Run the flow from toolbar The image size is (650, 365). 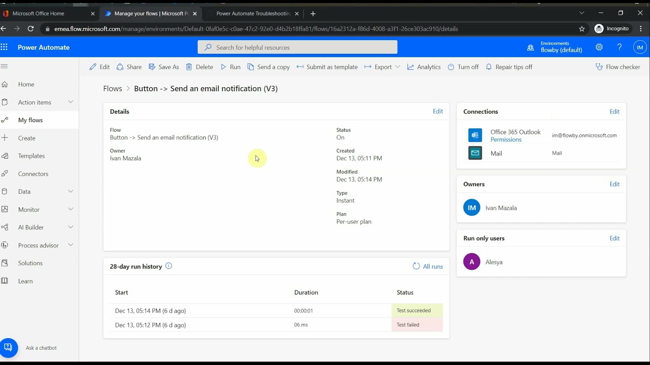231,67
